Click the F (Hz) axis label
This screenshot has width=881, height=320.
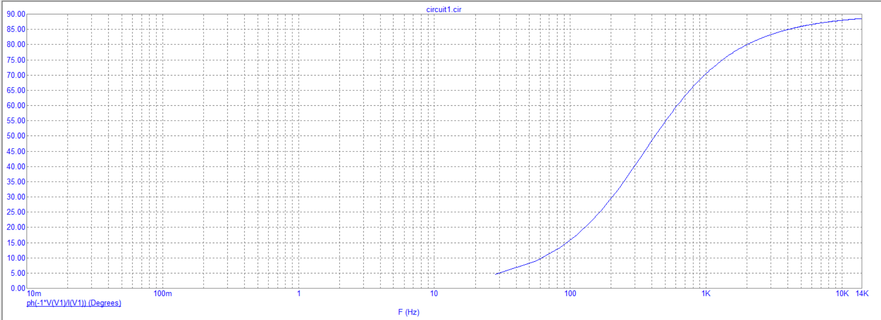pyautogui.click(x=409, y=312)
